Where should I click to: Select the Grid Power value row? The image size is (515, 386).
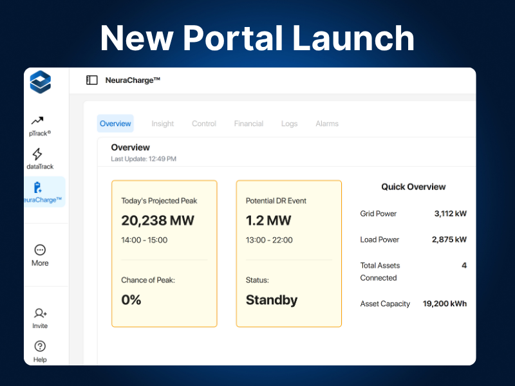413,214
